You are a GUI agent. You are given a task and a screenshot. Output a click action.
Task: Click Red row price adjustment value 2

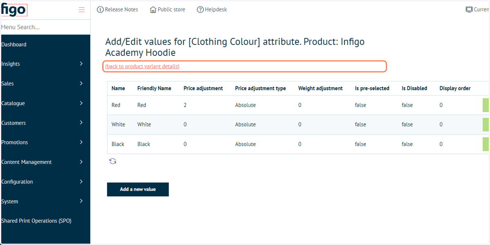185,105
